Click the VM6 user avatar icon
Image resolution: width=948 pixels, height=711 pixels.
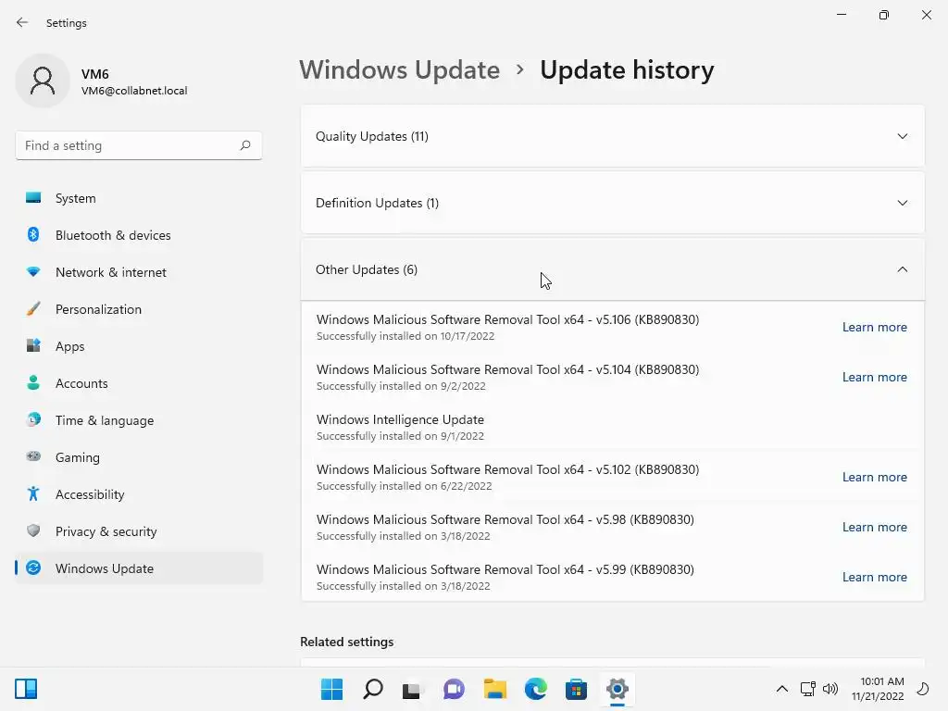(43, 81)
